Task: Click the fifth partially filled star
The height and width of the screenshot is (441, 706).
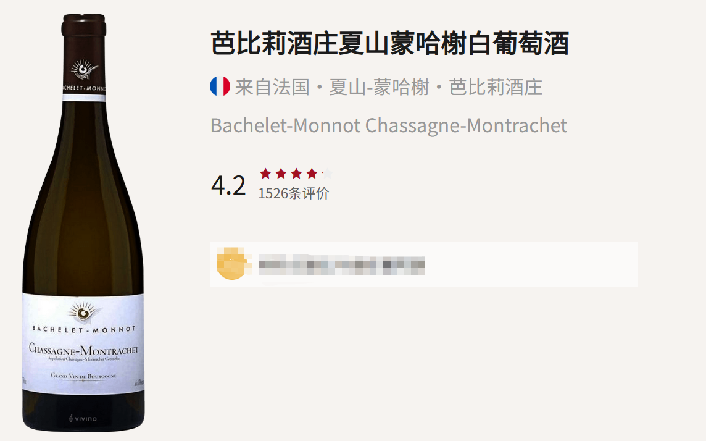Action: point(327,173)
